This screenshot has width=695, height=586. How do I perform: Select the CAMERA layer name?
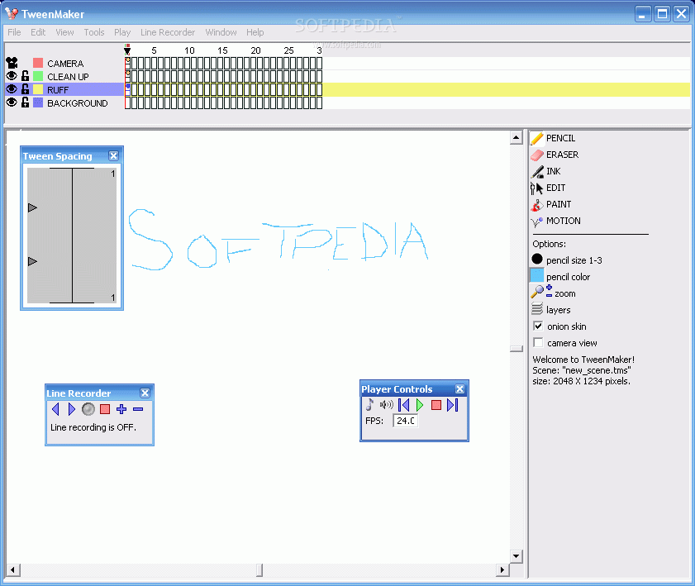tap(65, 64)
